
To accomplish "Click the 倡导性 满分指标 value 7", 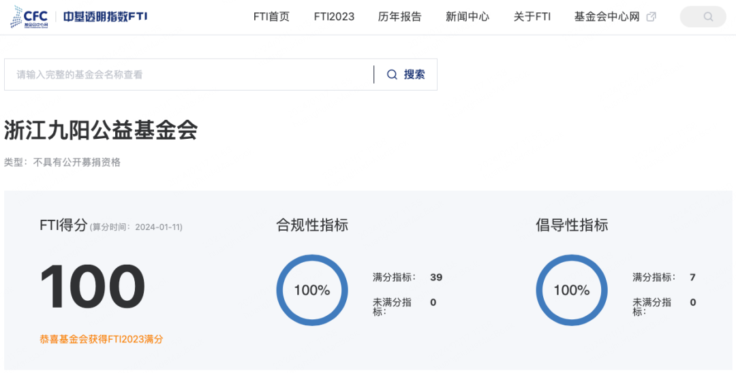I will [693, 278].
